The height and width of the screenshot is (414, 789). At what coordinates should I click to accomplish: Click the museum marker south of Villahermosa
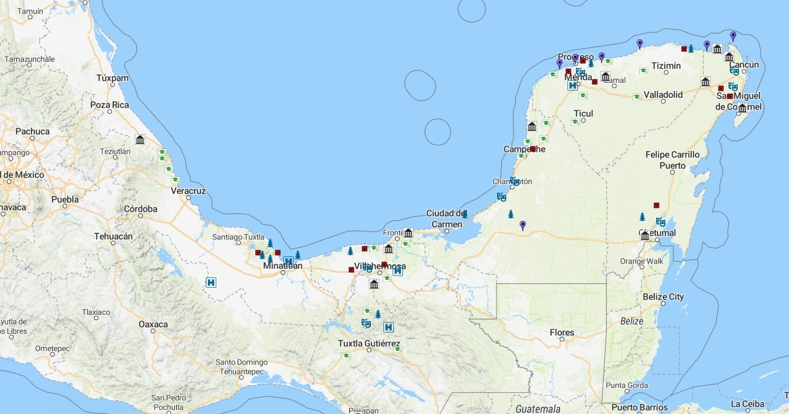[x=374, y=285]
